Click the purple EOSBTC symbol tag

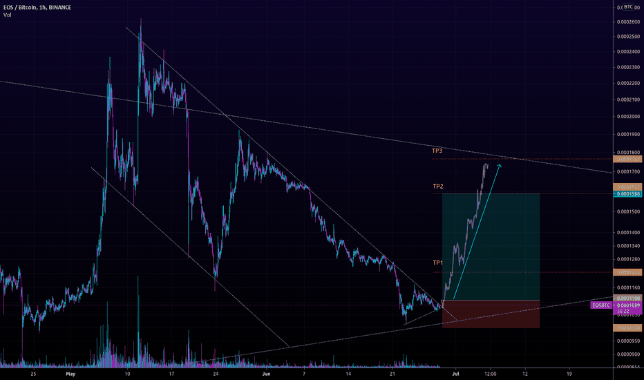tap(601, 305)
